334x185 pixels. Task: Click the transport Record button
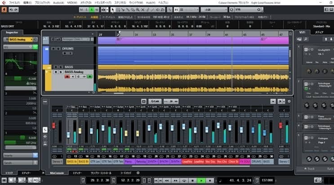tap(210, 181)
